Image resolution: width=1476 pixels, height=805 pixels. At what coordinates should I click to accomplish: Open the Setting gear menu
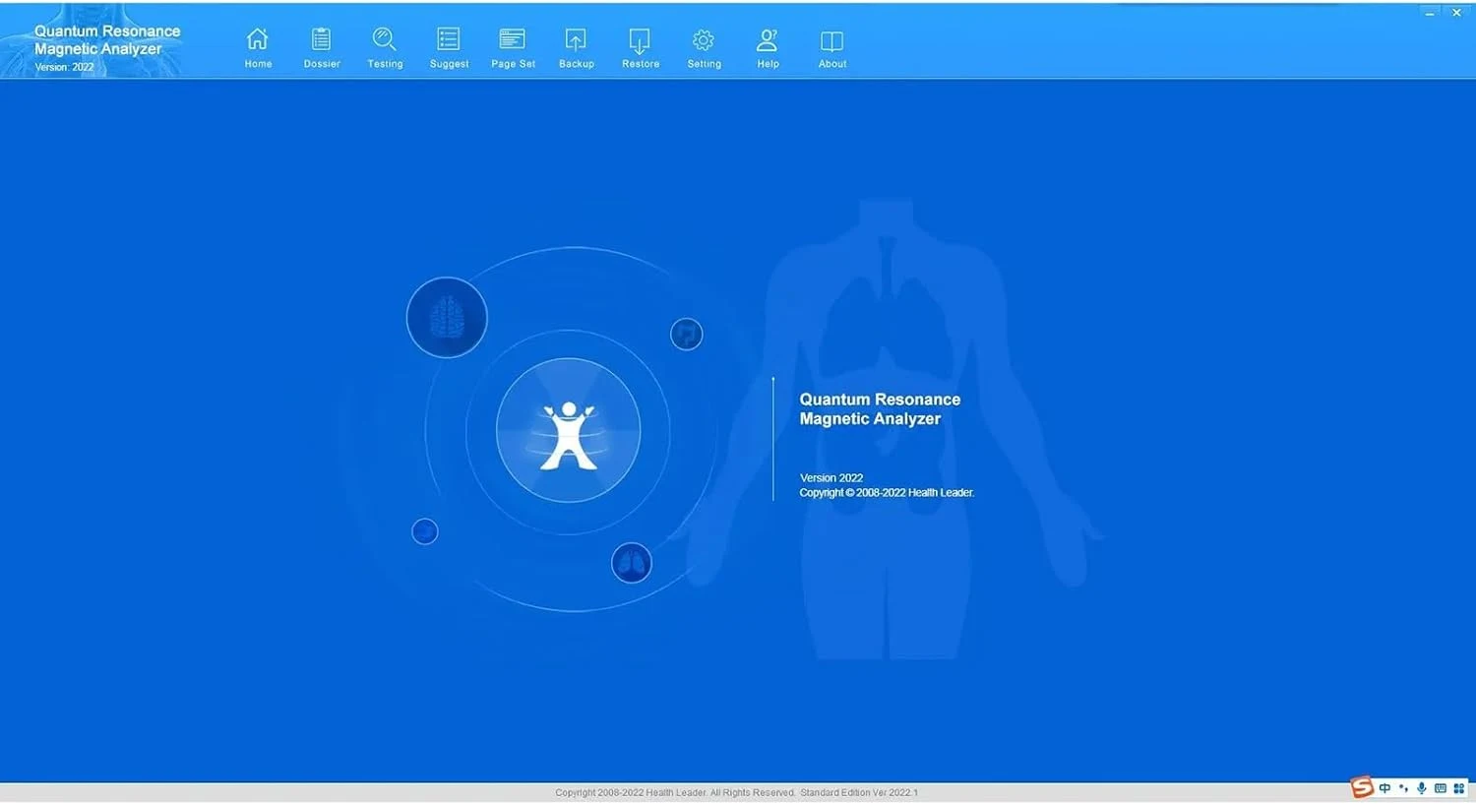pyautogui.click(x=704, y=48)
